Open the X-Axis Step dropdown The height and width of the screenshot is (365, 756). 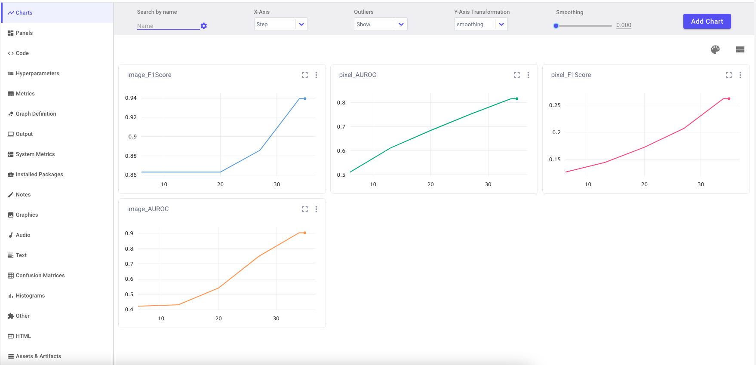pos(281,25)
